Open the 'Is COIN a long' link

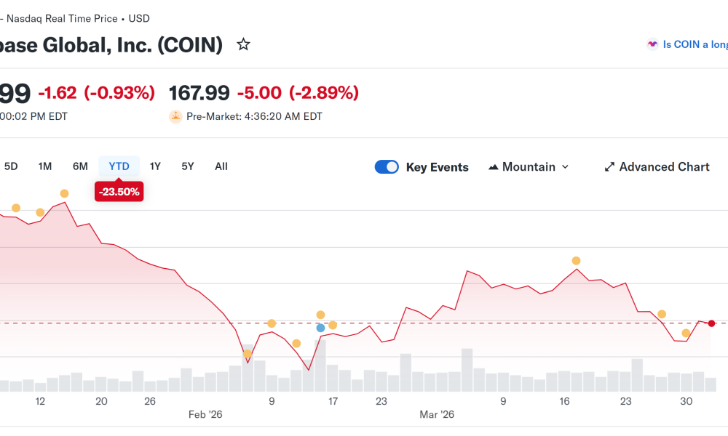[695, 44]
